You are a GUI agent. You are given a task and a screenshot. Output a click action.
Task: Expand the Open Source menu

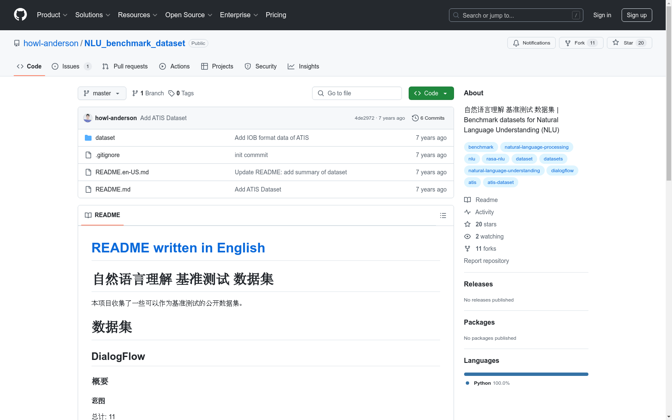[189, 15]
